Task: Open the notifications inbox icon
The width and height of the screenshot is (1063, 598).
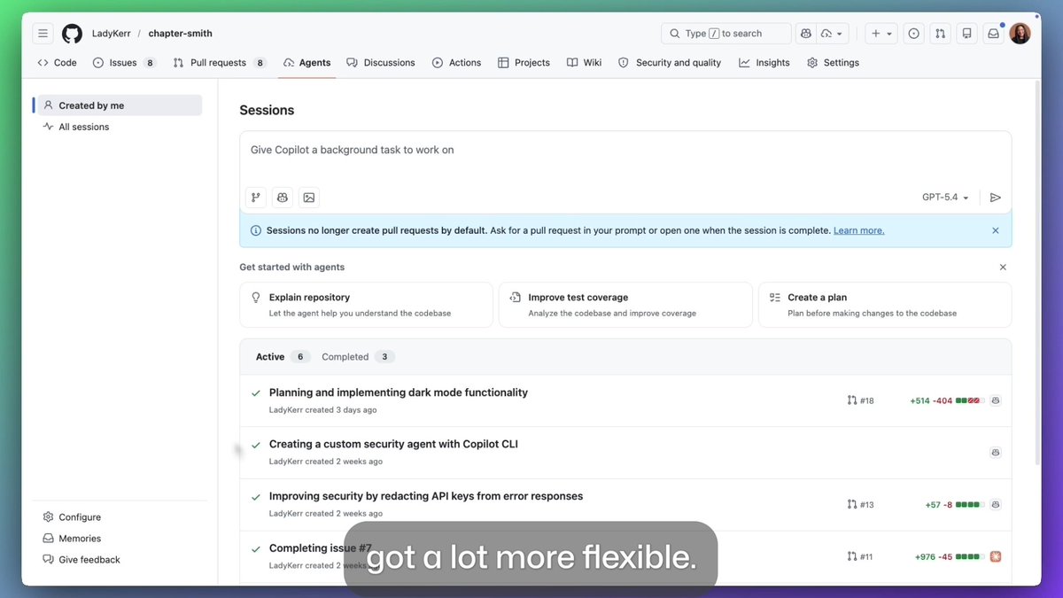Action: click(x=993, y=34)
